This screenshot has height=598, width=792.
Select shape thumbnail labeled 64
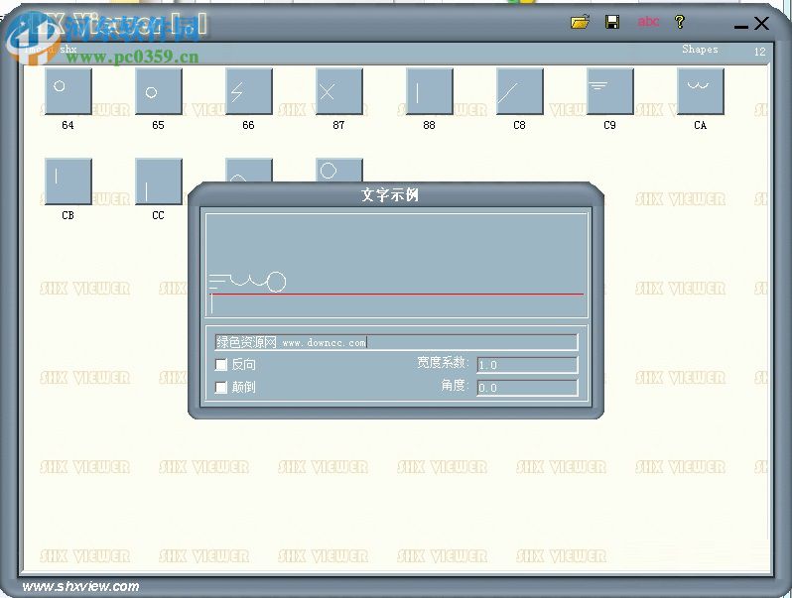[x=68, y=91]
